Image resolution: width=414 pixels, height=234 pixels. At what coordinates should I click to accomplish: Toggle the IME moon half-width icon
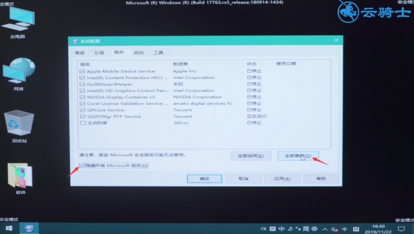pyautogui.click(x=290, y=229)
